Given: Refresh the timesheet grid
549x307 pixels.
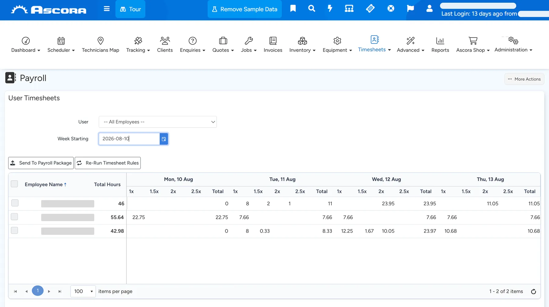Looking at the screenshot, I should pyautogui.click(x=533, y=291).
